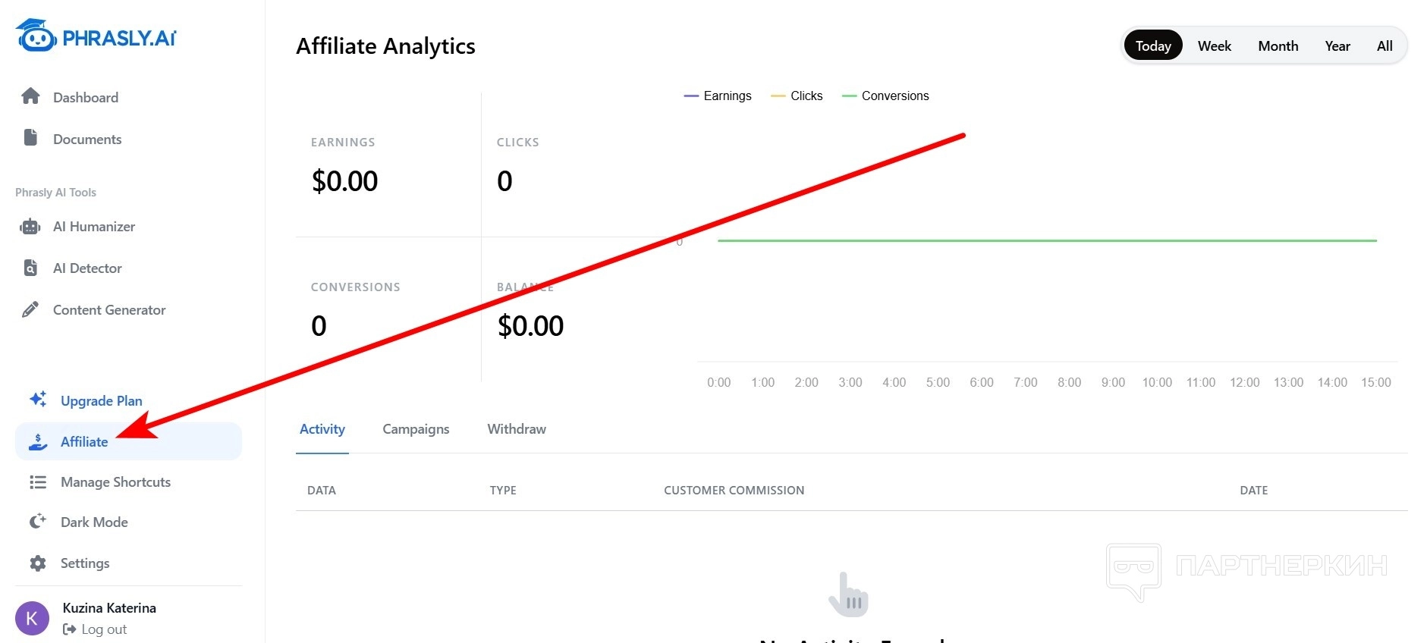Open Manage Shortcuts list icon
This screenshot has width=1427, height=643.
pos(38,482)
